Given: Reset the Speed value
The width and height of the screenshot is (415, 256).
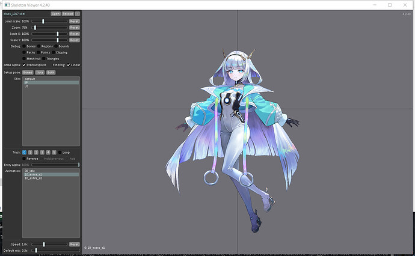Looking at the screenshot, I should pos(75,245).
